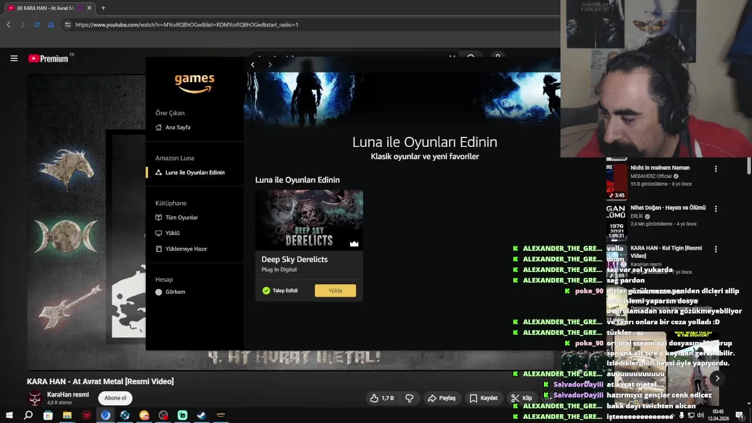
Task: Open more options for Nicht in meinem Namen
Action: click(x=716, y=169)
